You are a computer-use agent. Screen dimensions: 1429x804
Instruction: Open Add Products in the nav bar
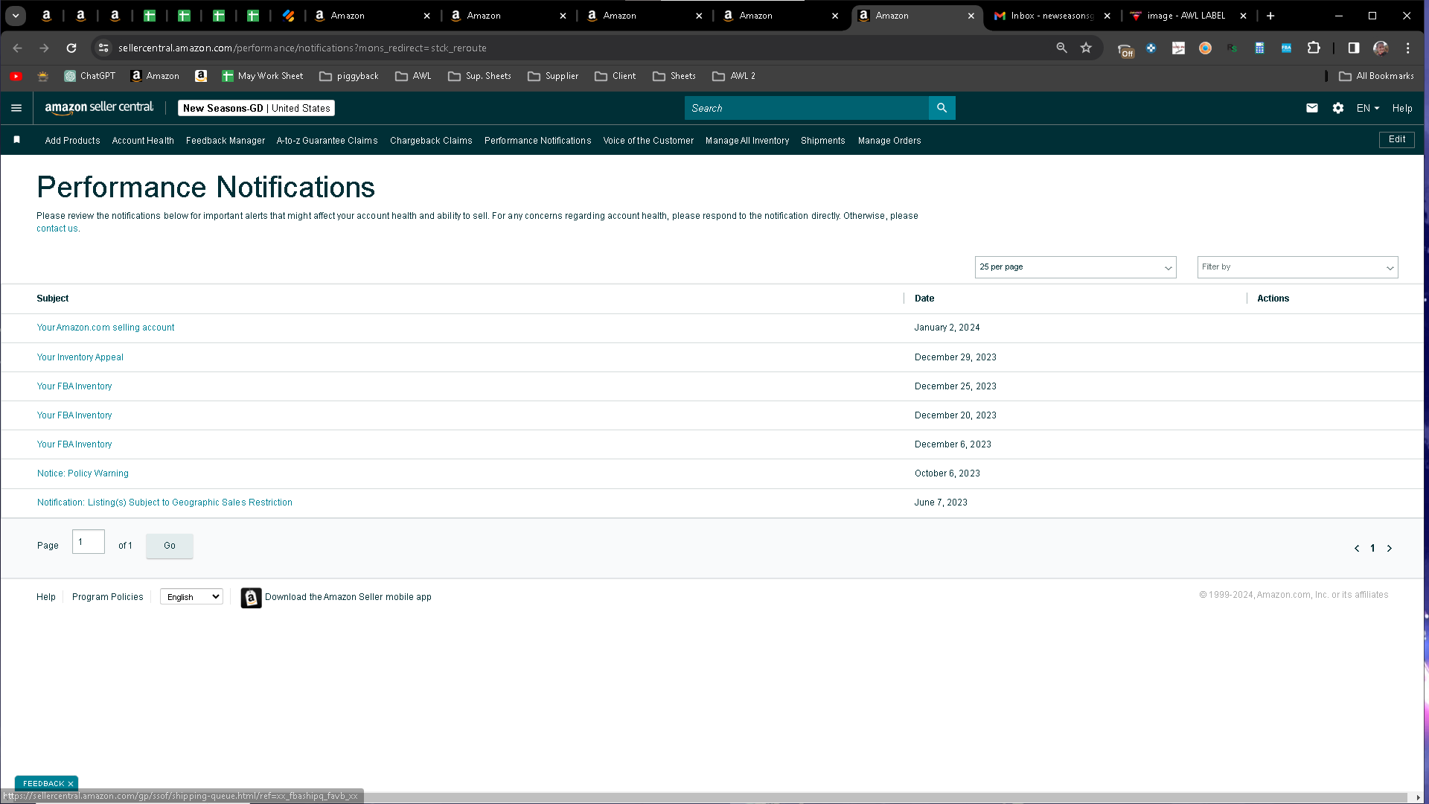pos(72,141)
